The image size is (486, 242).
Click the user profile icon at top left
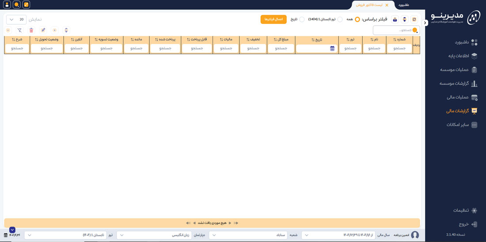pyautogui.click(x=7, y=5)
